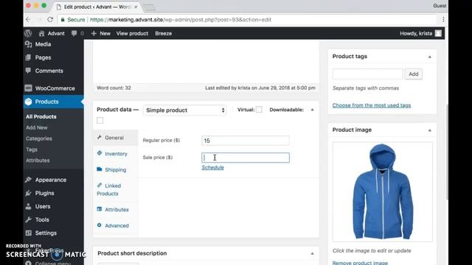Open the Advant site home icon

41,33
